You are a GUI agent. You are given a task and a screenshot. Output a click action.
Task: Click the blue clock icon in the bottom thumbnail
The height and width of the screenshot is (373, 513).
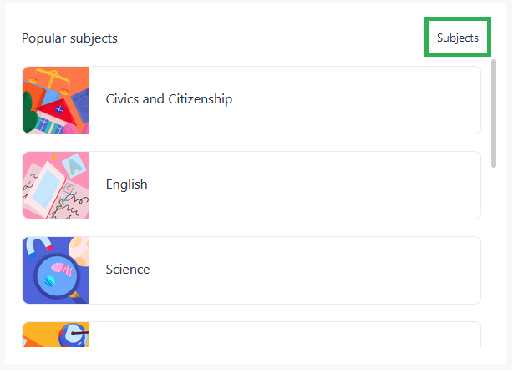tap(74, 335)
